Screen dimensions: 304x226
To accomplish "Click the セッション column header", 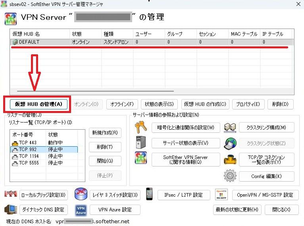I will pos(213,34).
